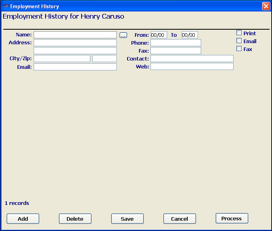The image size is (272, 231).
Task: Click the Delete button
Action: (x=75, y=219)
